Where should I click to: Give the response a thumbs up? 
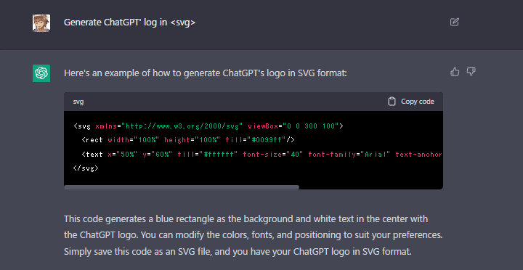point(455,71)
